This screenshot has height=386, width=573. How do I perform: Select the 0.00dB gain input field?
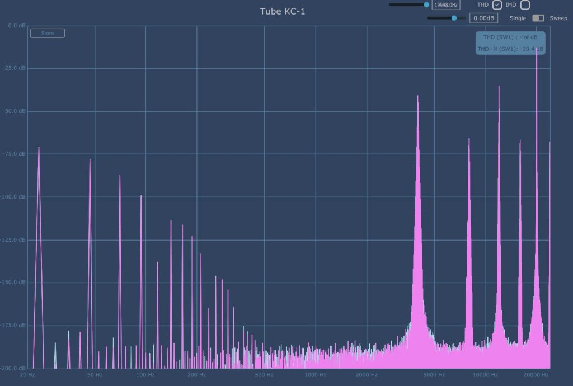(483, 18)
